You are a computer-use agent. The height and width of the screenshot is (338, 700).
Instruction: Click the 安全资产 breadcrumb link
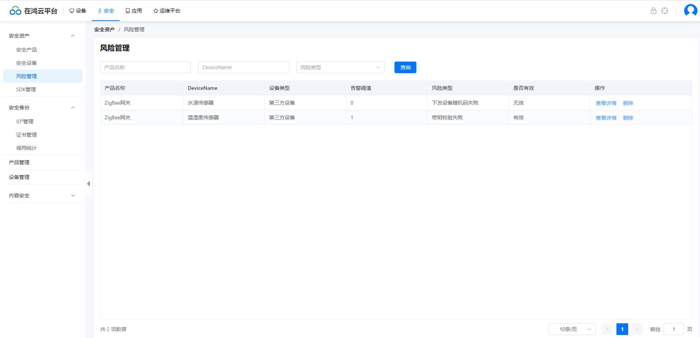(x=105, y=29)
